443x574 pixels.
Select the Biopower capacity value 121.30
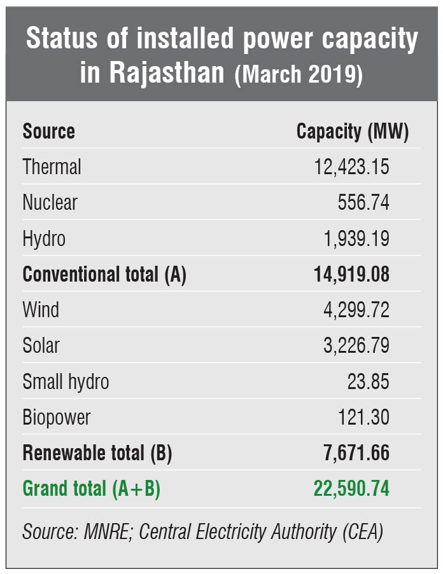363,418
